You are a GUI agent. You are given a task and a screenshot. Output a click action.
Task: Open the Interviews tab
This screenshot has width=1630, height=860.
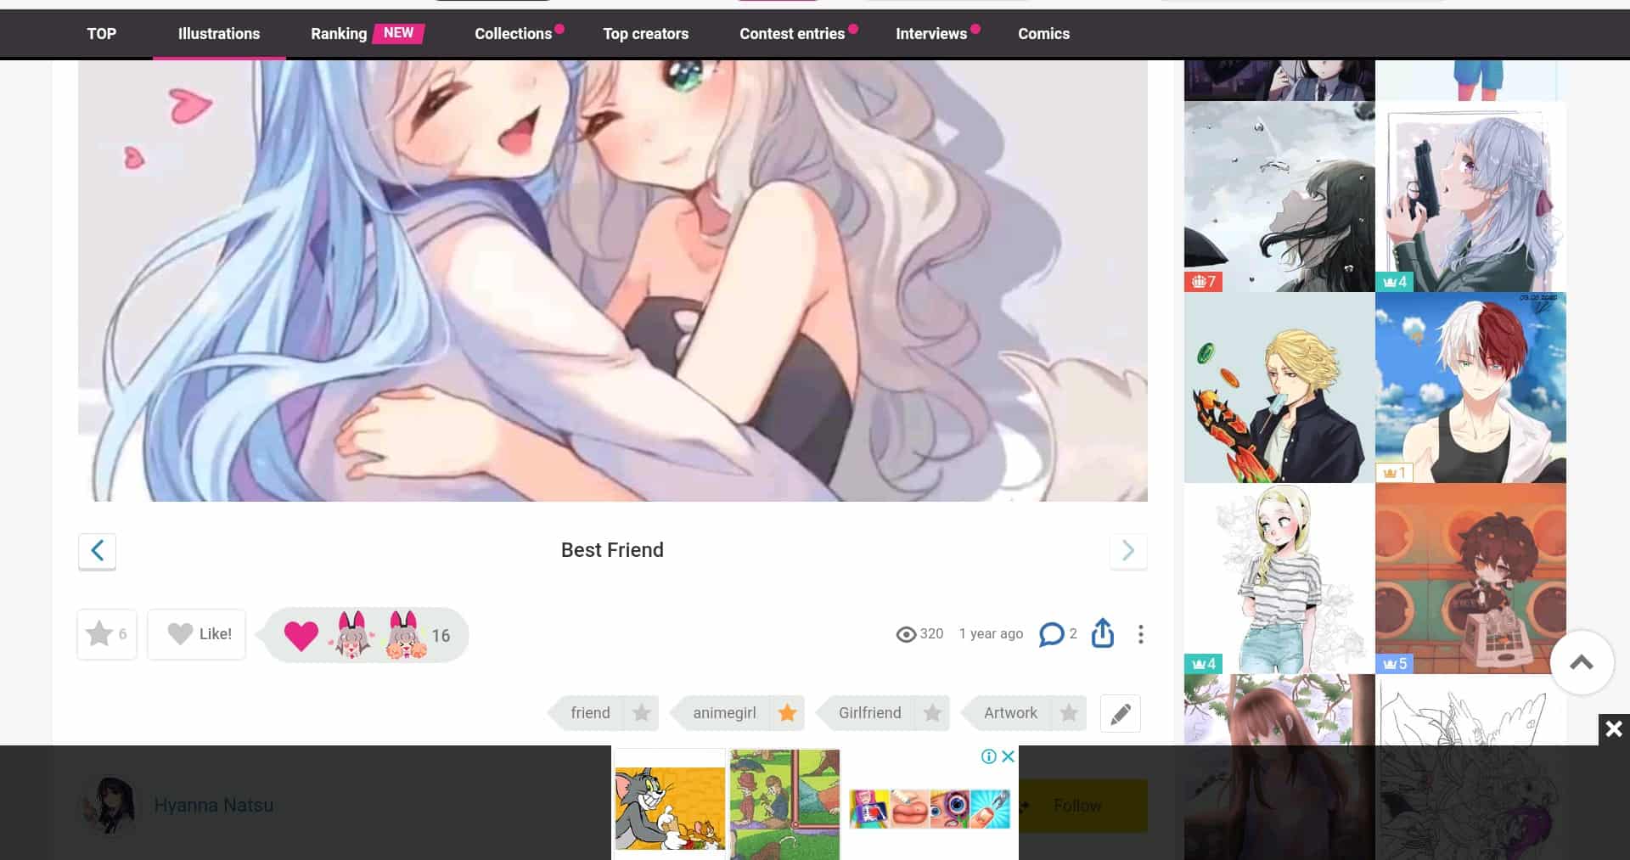931,34
